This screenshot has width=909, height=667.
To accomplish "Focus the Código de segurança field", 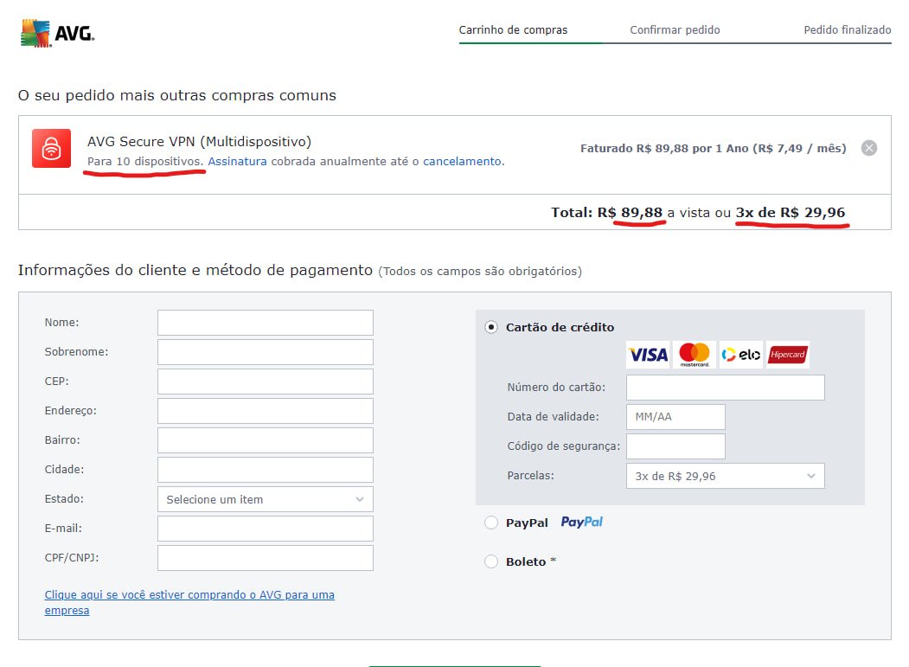I will point(675,446).
